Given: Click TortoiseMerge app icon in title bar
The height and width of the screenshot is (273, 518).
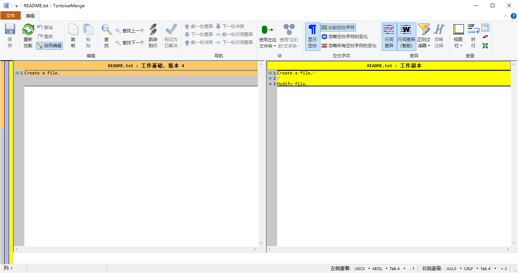Looking at the screenshot, I should click(x=6, y=5).
